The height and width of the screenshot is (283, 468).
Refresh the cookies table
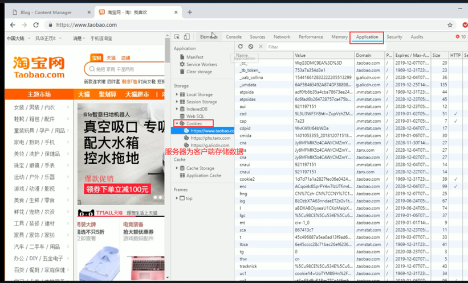point(240,47)
